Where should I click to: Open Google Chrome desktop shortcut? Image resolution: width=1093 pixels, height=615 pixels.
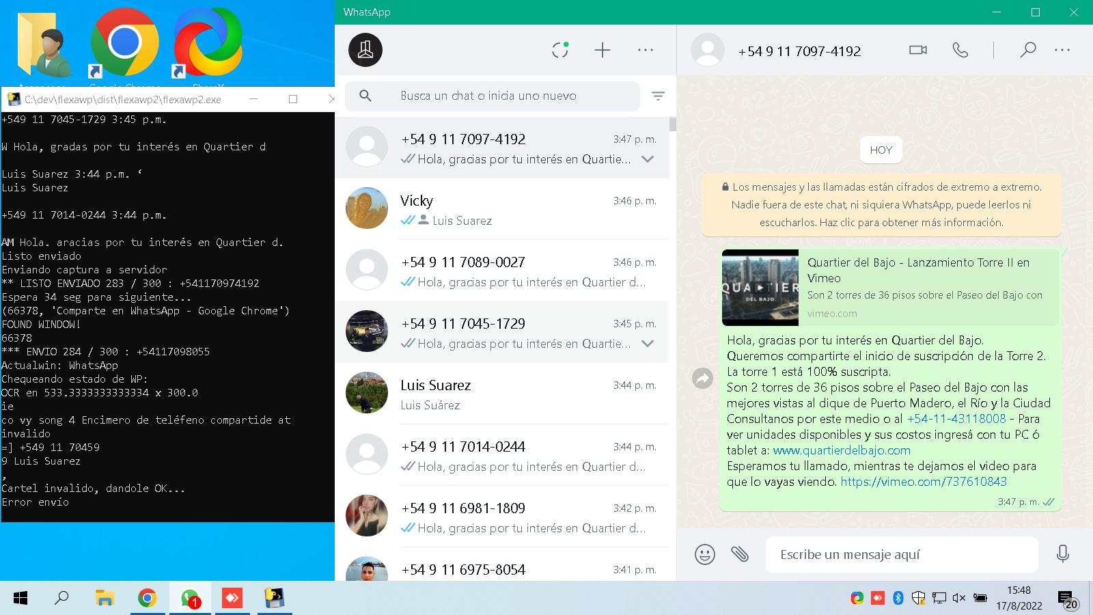pos(124,44)
